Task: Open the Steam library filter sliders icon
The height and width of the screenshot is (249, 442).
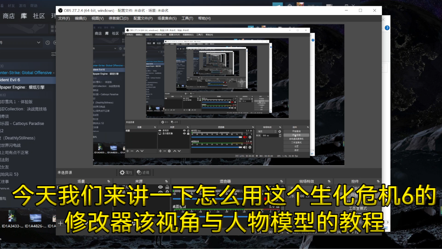Action: coord(54,54)
